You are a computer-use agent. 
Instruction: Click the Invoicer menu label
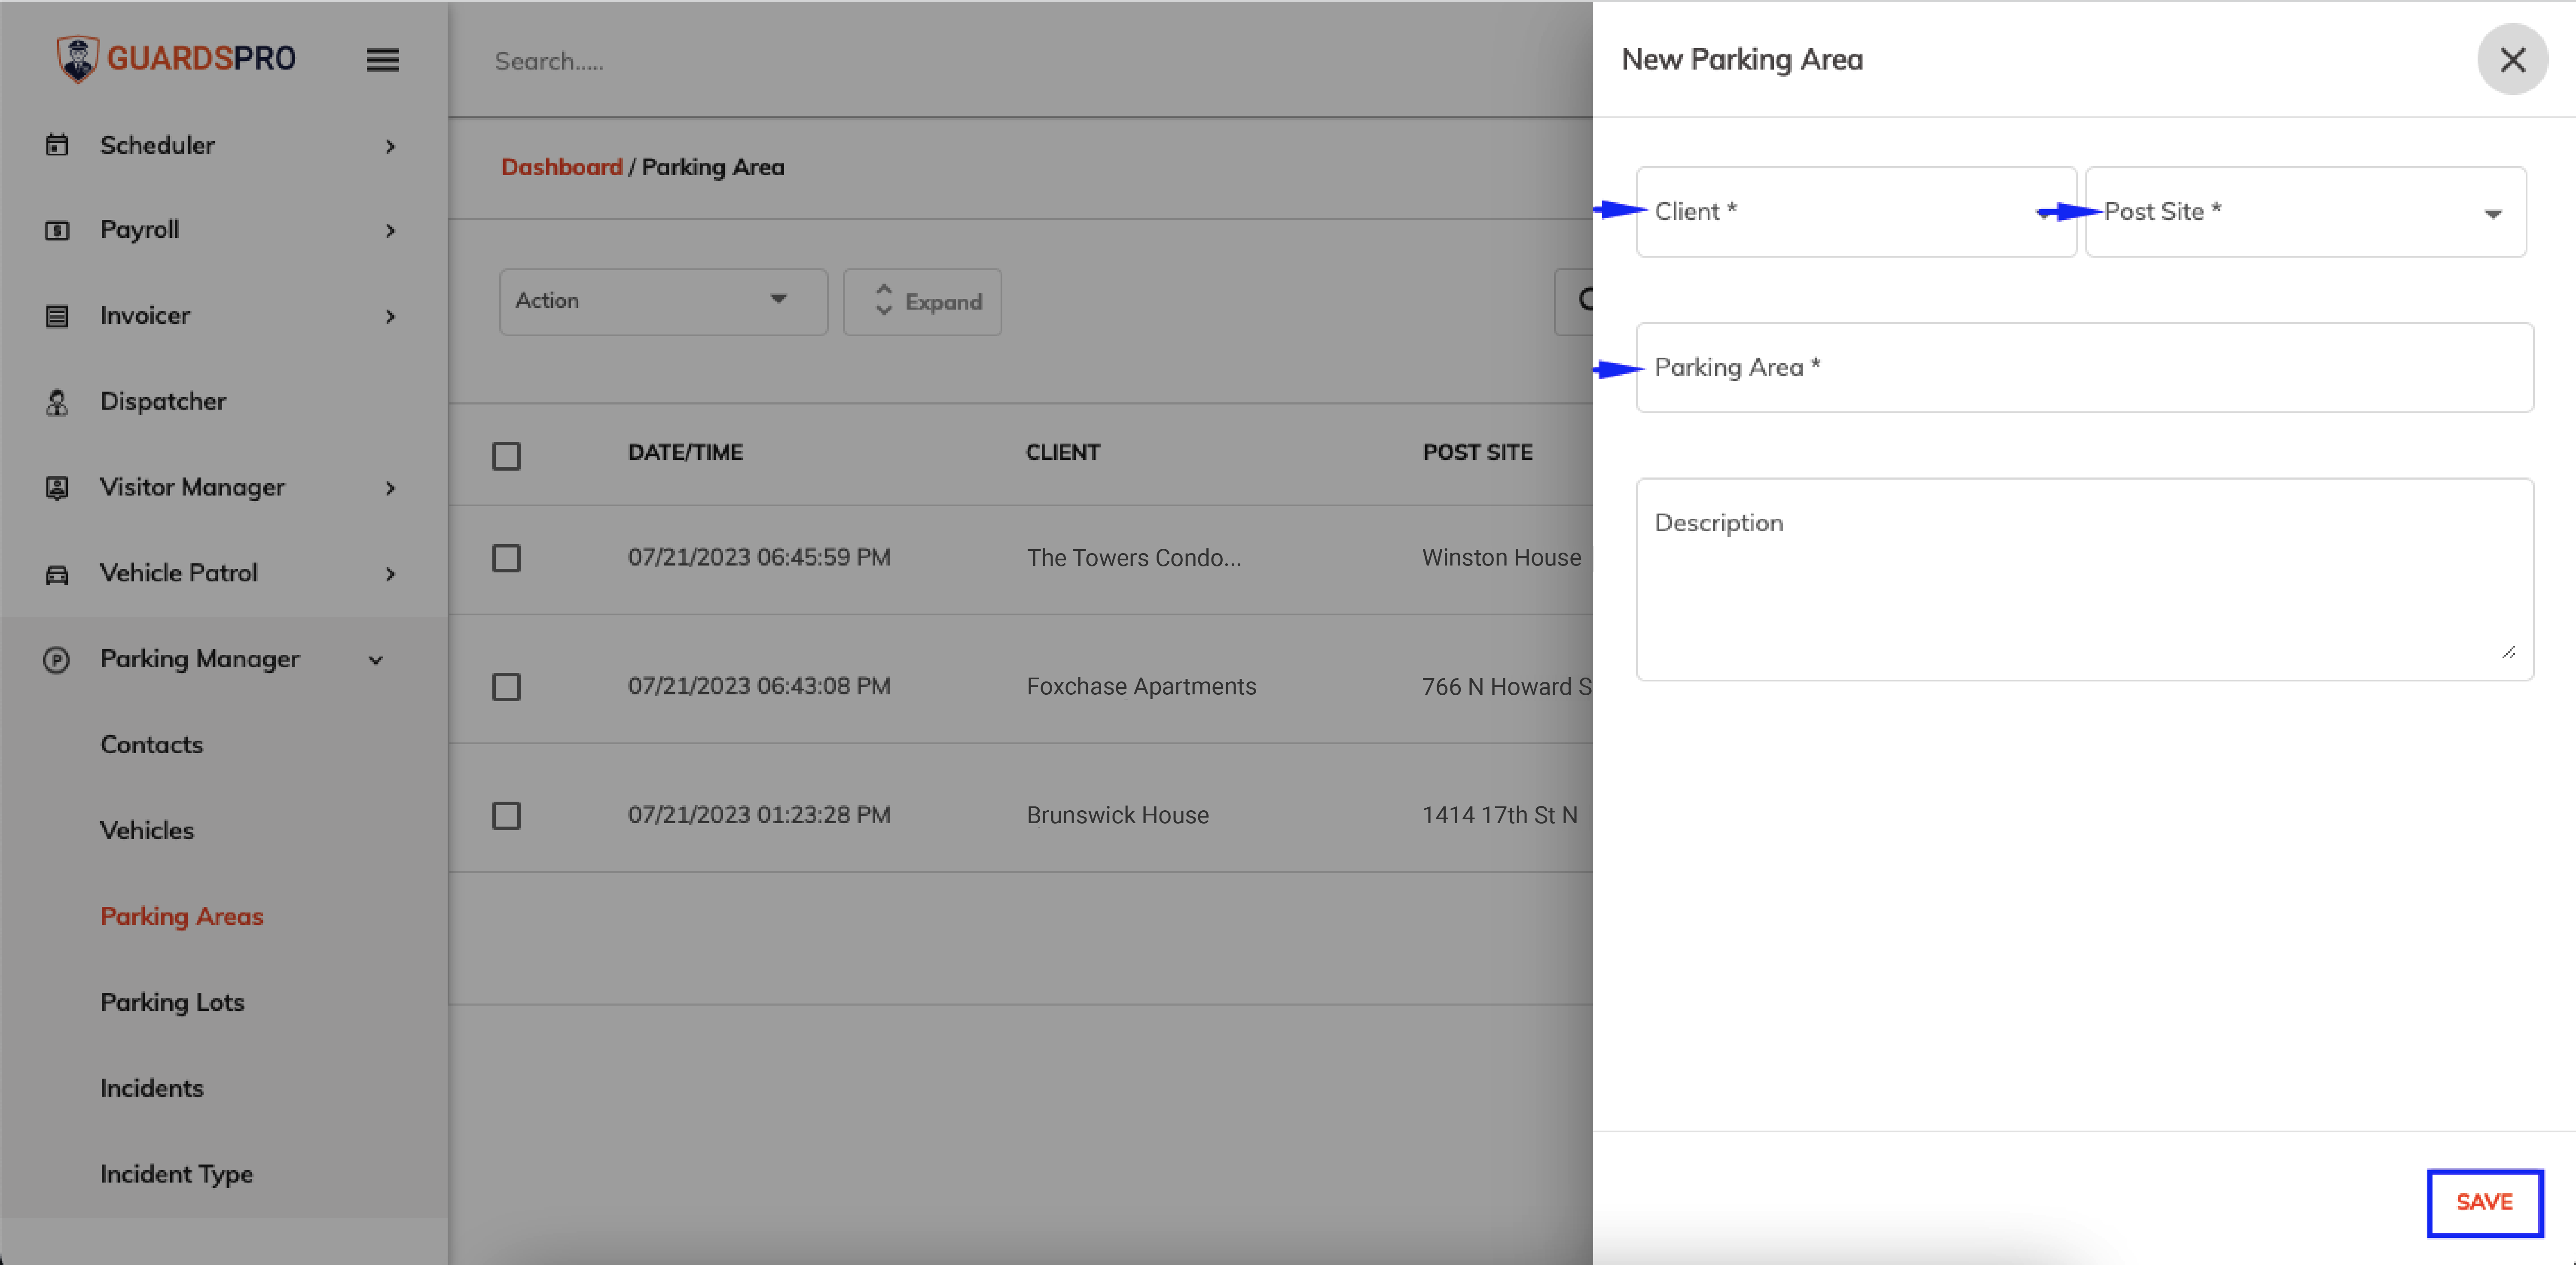click(145, 316)
